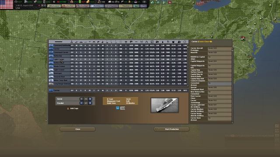Select the Destroyer row
280x157 pixels.
point(118,73)
